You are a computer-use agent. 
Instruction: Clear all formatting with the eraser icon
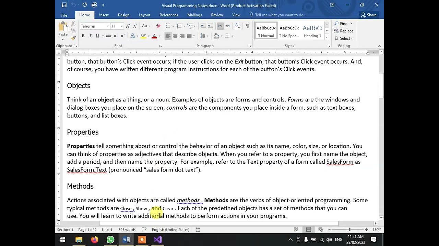[158, 26]
